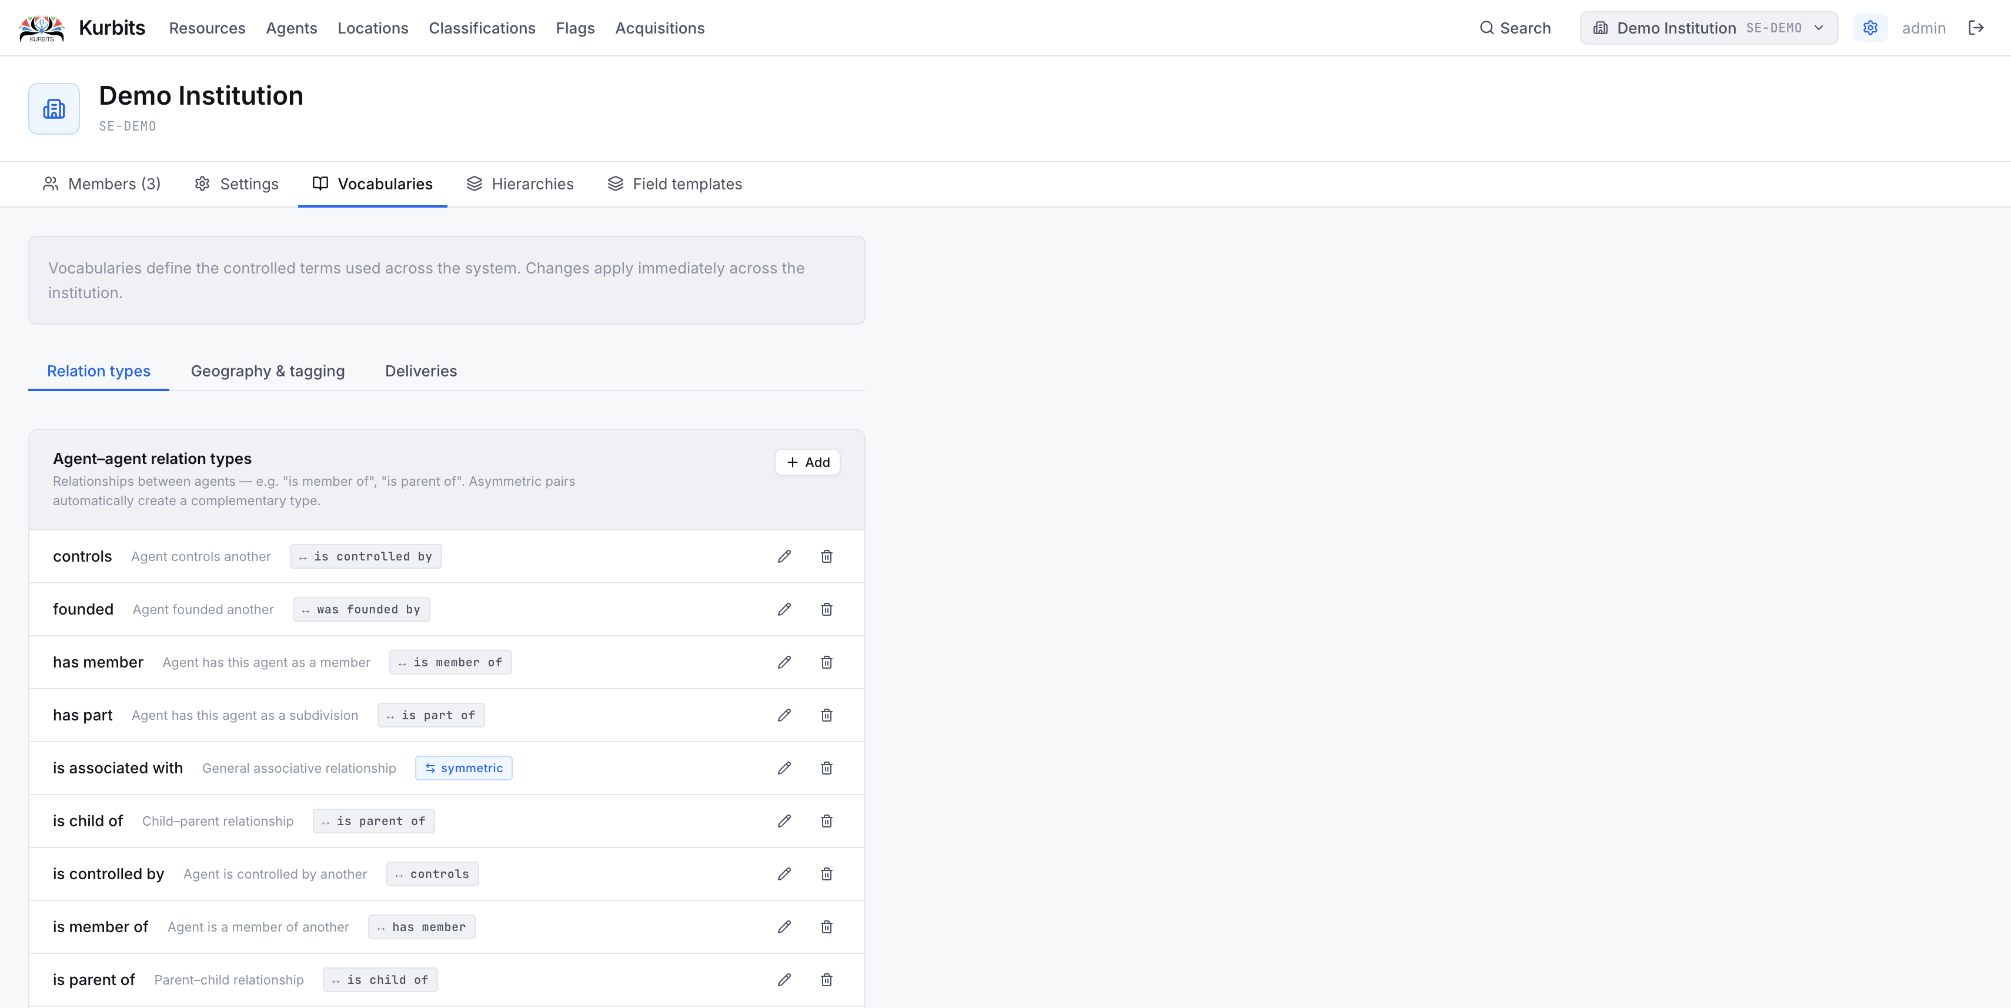Click the logout icon next to admin
The width and height of the screenshot is (2011, 1008).
pos(1976,28)
